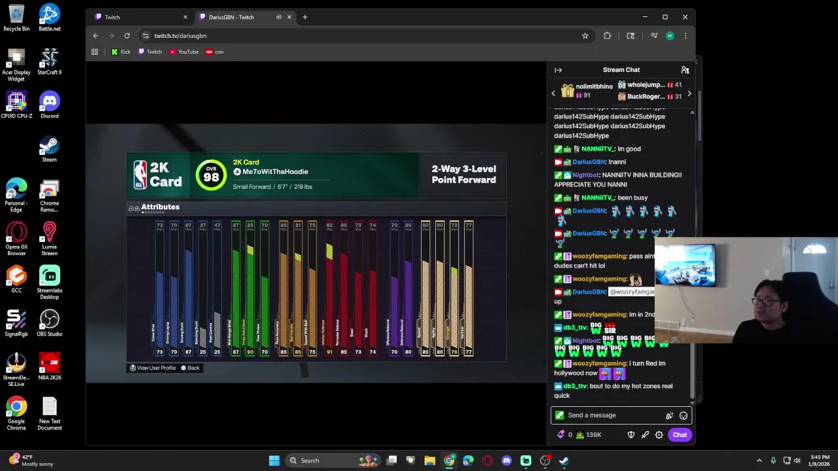Screen dimensions: 838x471
Task: Show hidden system tray icons chevron
Action: tap(759, 461)
